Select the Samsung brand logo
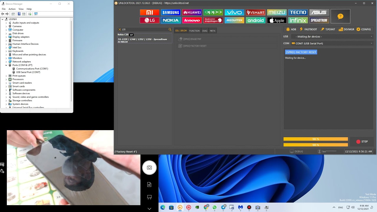377x212 pixels. [171, 12]
